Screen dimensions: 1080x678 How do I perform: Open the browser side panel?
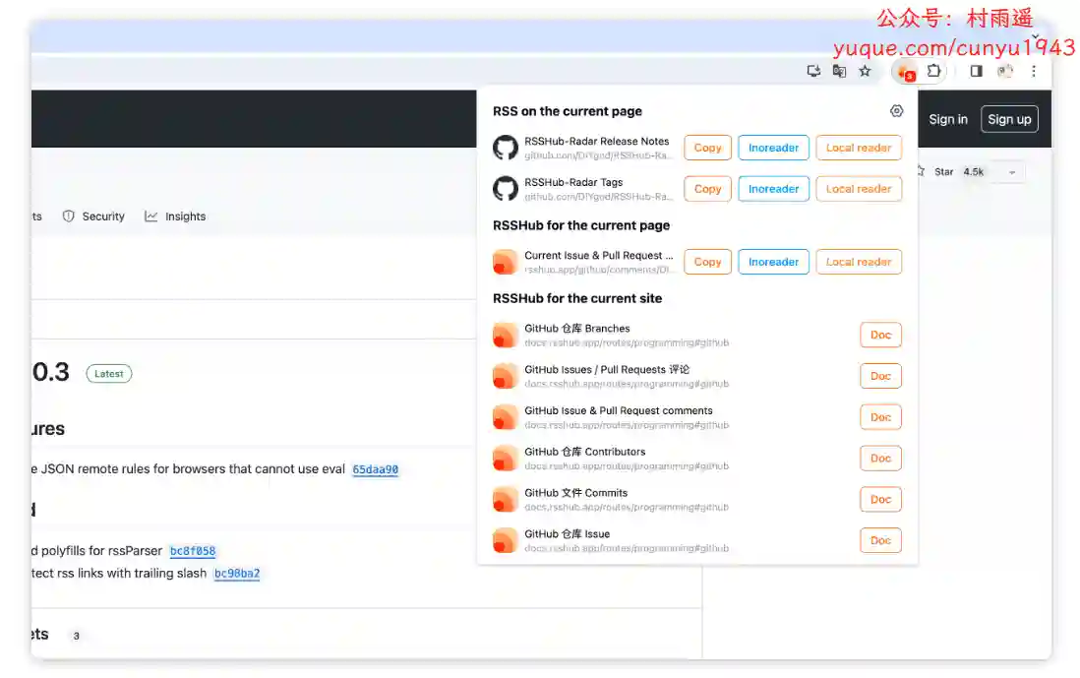coord(976,71)
